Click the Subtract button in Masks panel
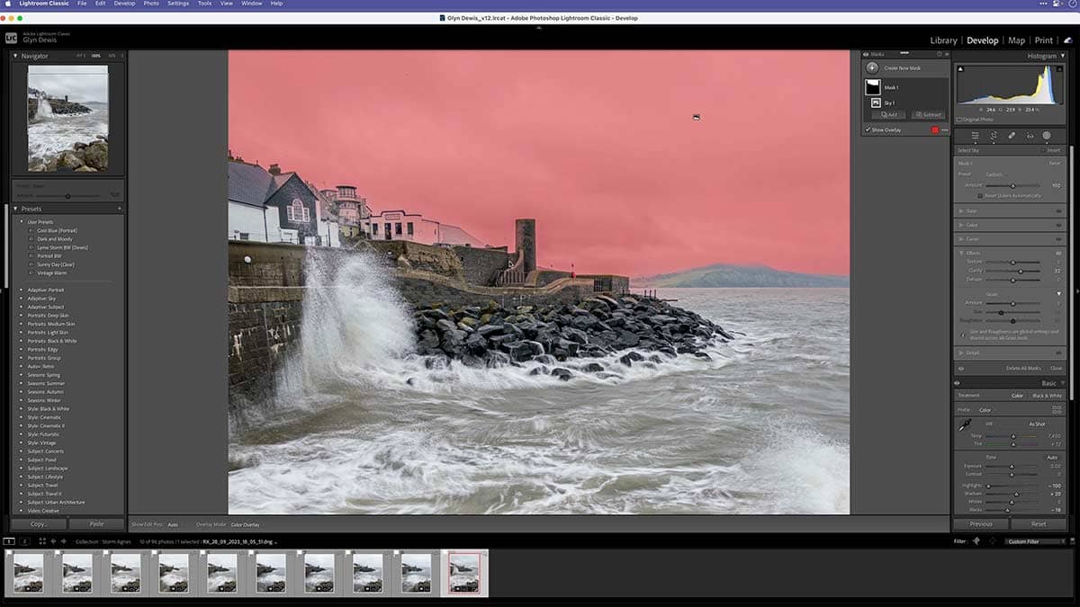Screen dimensions: 1080x607 click(x=928, y=115)
